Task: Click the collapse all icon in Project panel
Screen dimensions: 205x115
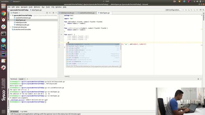Action: (x=50, y=13)
